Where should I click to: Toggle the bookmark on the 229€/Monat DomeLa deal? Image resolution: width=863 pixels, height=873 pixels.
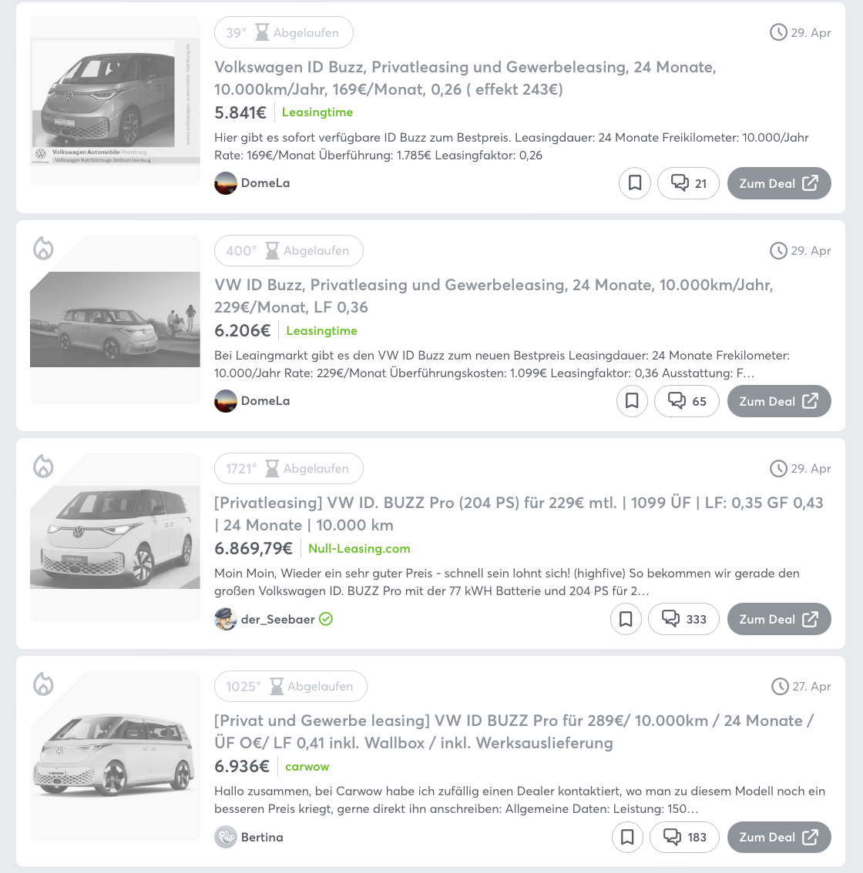632,401
